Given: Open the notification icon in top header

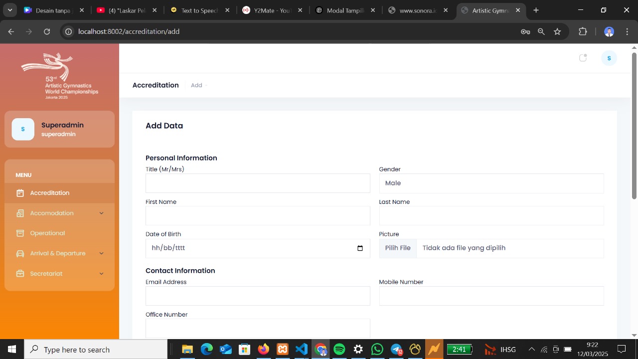Looking at the screenshot, I should (583, 58).
